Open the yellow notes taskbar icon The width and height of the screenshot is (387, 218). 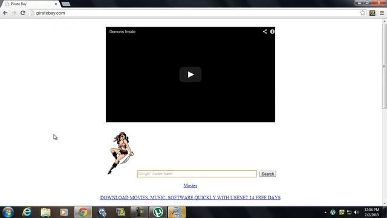(121, 212)
